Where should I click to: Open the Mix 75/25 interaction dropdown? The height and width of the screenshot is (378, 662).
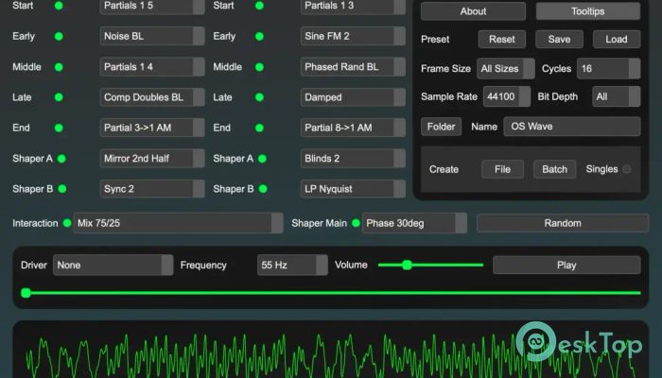click(x=178, y=223)
